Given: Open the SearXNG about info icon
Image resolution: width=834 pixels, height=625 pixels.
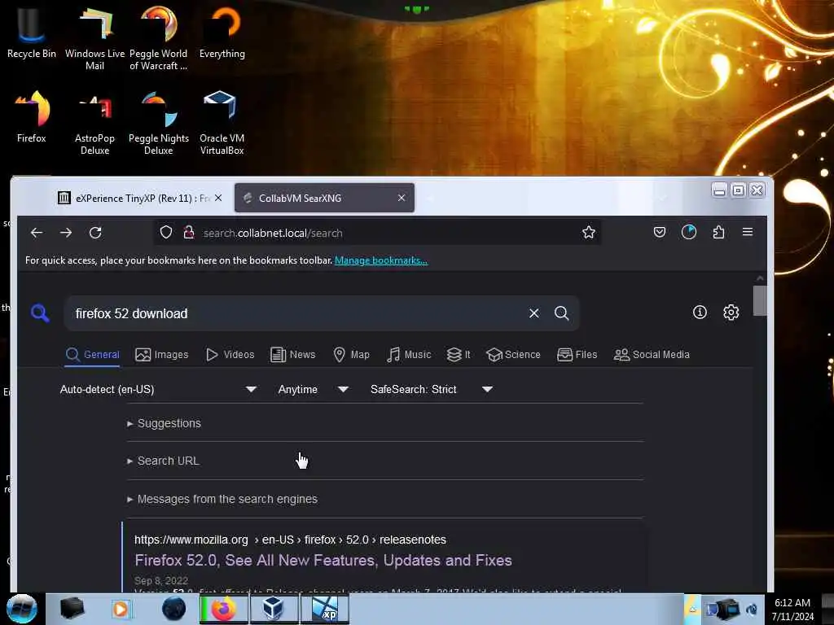Looking at the screenshot, I should (700, 312).
